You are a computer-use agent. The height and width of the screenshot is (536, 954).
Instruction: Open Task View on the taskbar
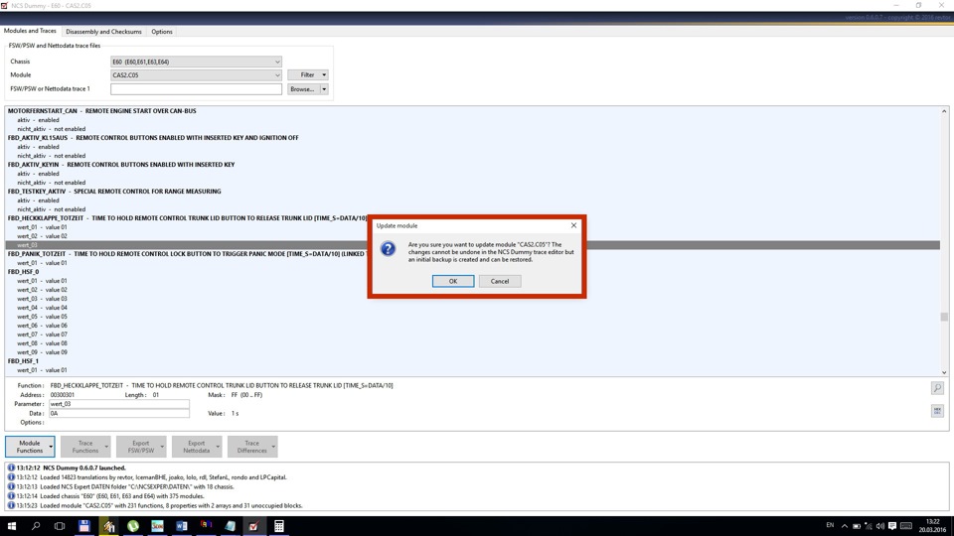[x=59, y=526]
